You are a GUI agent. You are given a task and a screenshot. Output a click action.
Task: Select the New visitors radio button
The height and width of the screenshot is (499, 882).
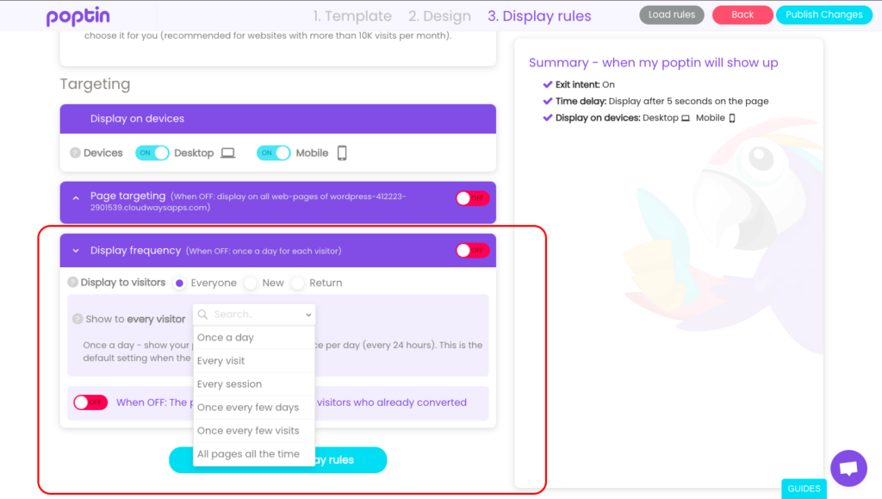point(251,283)
